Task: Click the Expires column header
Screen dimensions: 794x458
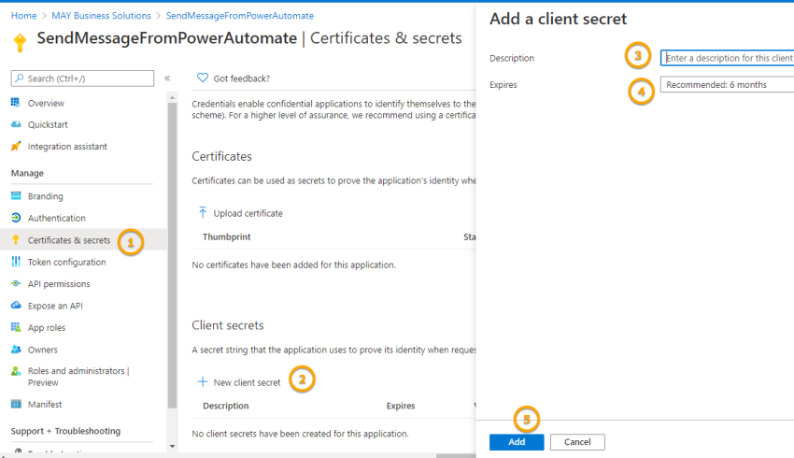Action: [x=401, y=406]
